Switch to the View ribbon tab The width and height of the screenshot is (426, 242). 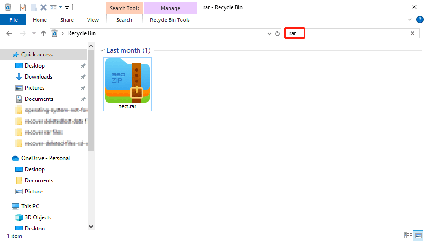[x=93, y=20]
